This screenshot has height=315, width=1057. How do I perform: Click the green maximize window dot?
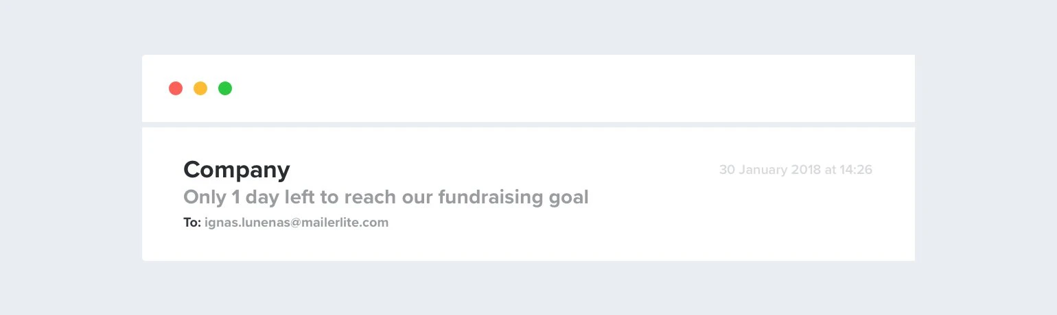tap(225, 88)
